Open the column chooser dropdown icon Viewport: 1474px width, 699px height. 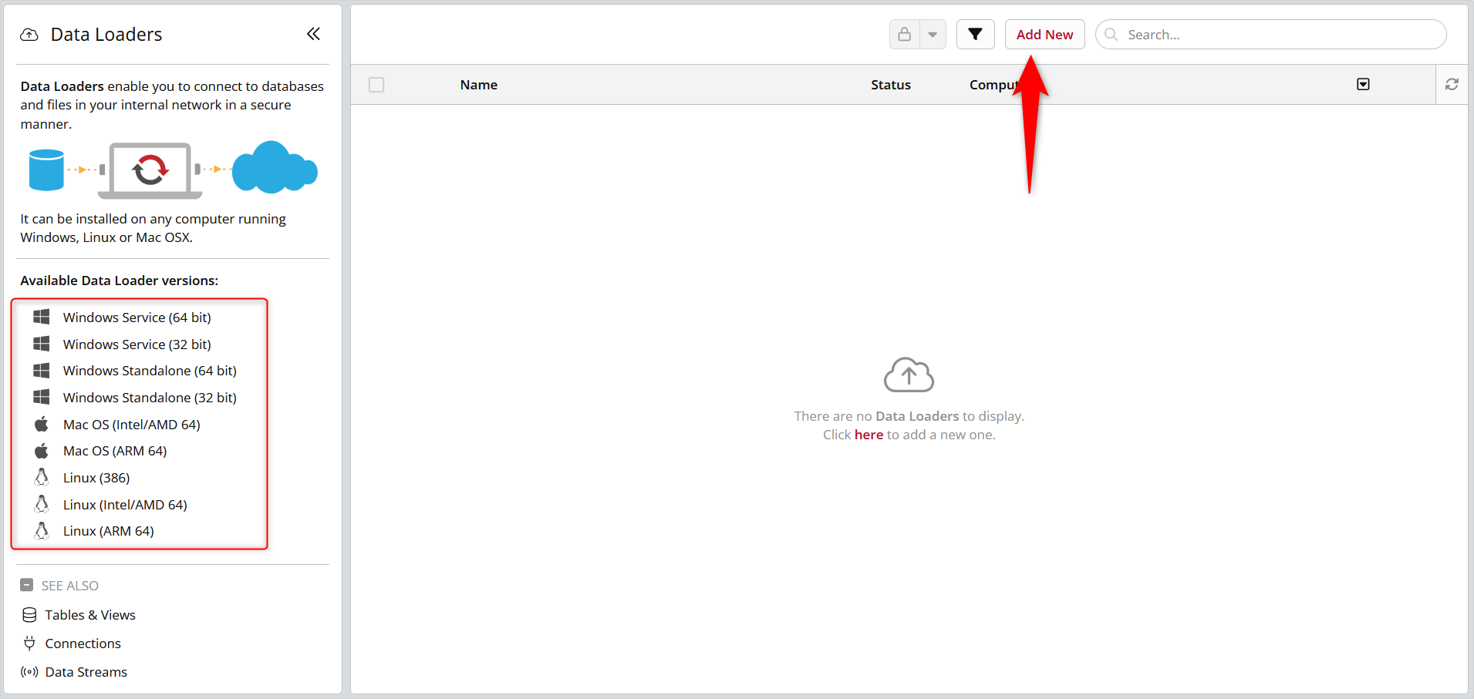tap(1363, 84)
